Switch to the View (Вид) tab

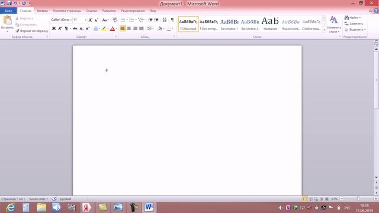(153, 11)
